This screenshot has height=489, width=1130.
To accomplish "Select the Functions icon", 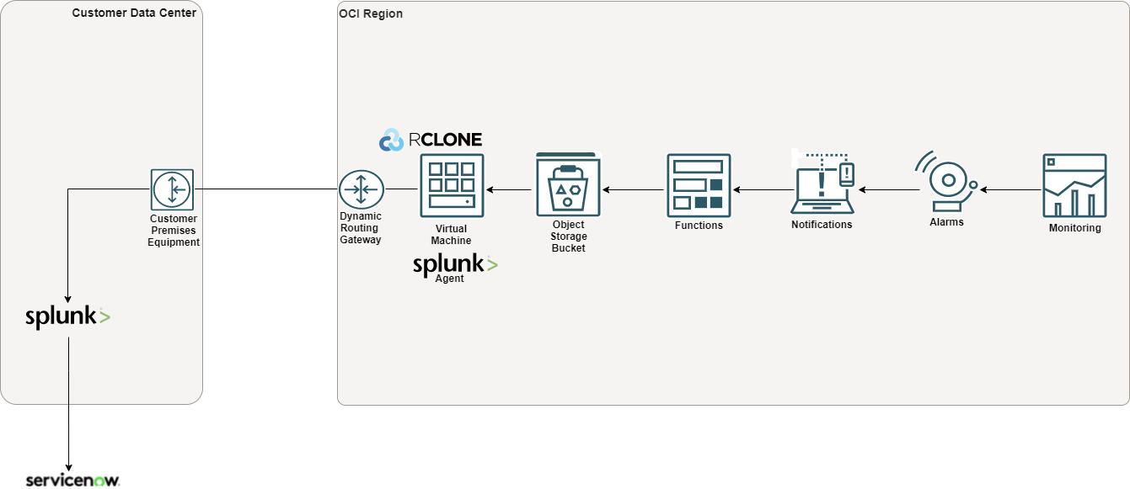I will [699, 183].
